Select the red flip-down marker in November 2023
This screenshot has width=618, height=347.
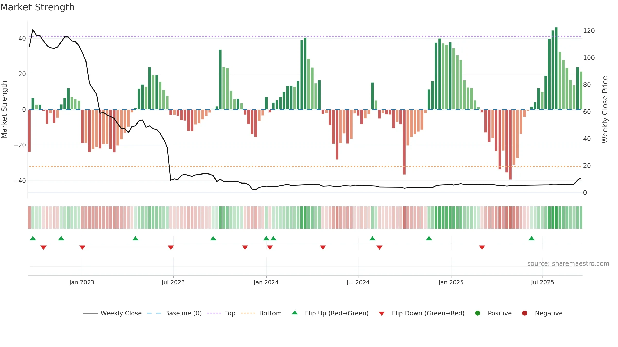click(245, 248)
